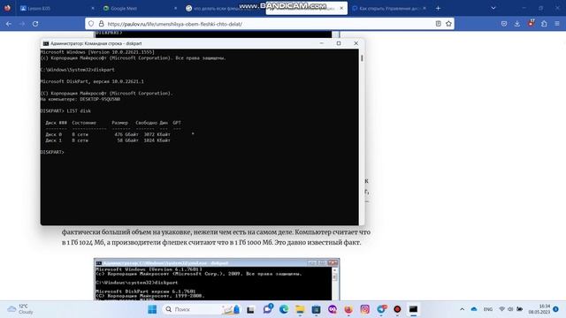Click the DISKPART> prompt line
The width and height of the screenshot is (566, 318).
52,152
